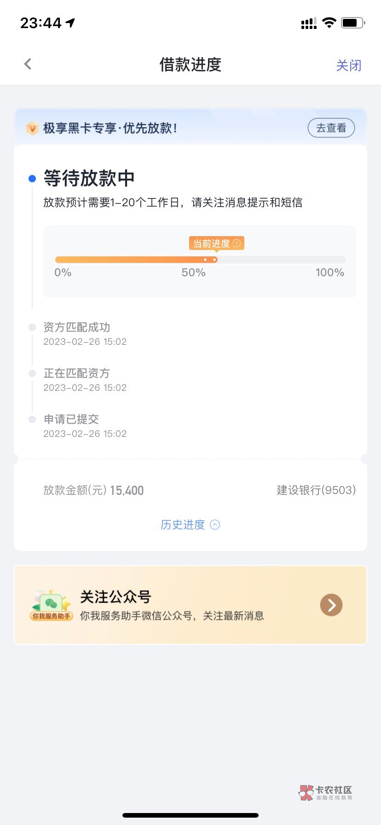Tap the blue dot beside 等待放款中

click(32, 179)
